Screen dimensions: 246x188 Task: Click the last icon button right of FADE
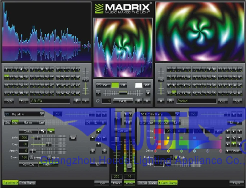(x=147, y=101)
